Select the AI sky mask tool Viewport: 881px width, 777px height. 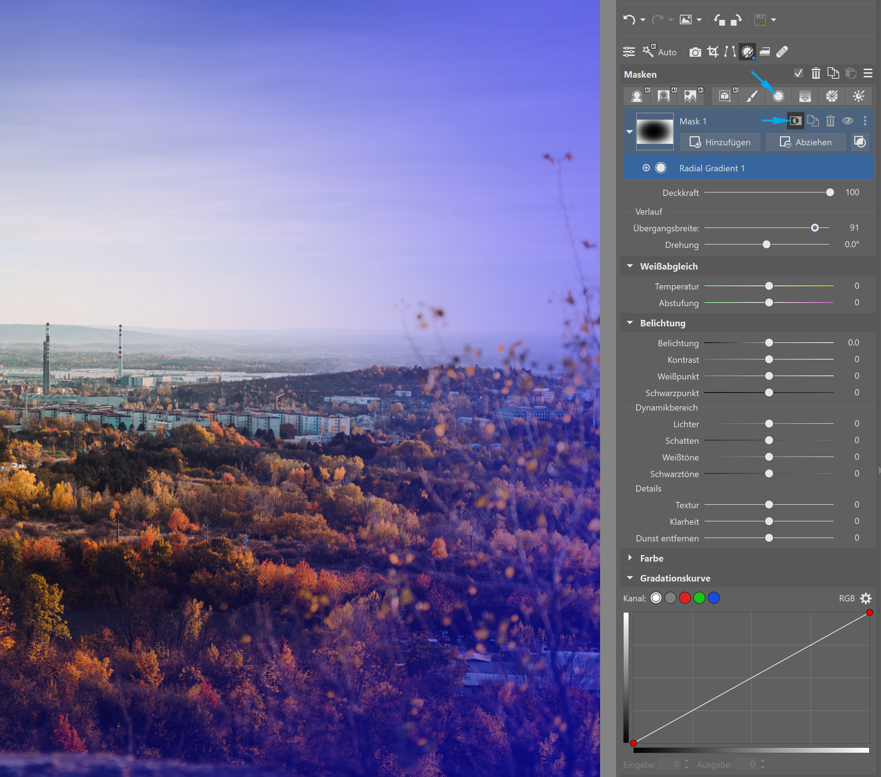click(x=690, y=96)
